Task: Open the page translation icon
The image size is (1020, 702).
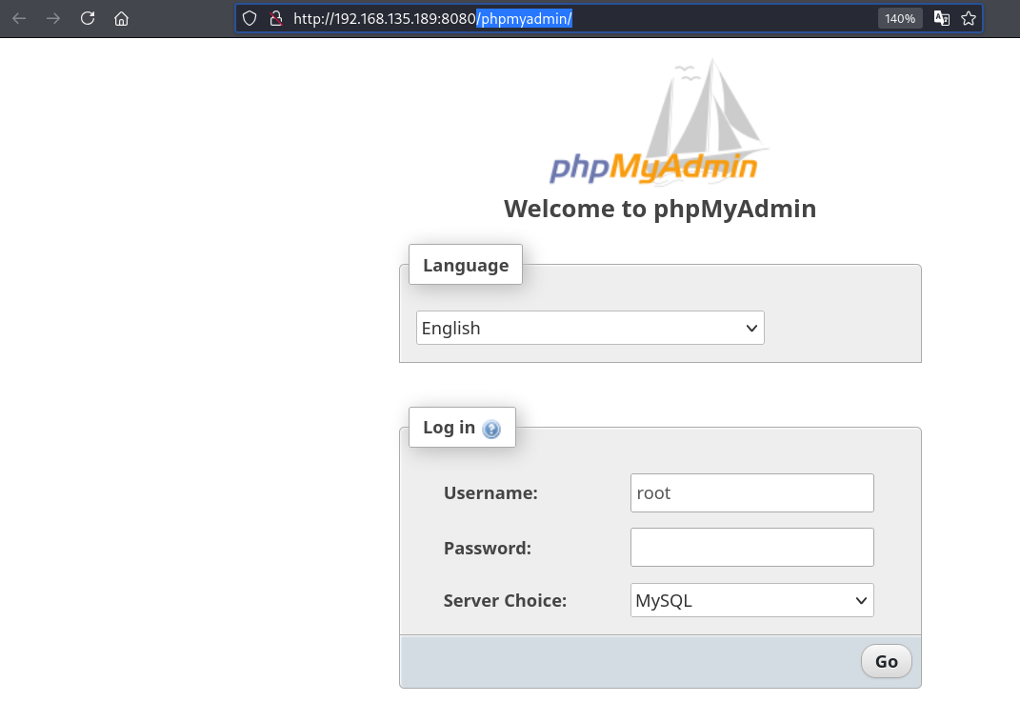Action: pyautogui.click(x=941, y=18)
